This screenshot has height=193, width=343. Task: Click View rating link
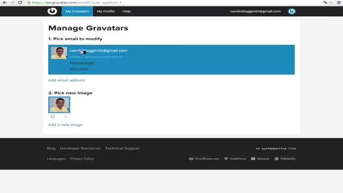click(79, 69)
